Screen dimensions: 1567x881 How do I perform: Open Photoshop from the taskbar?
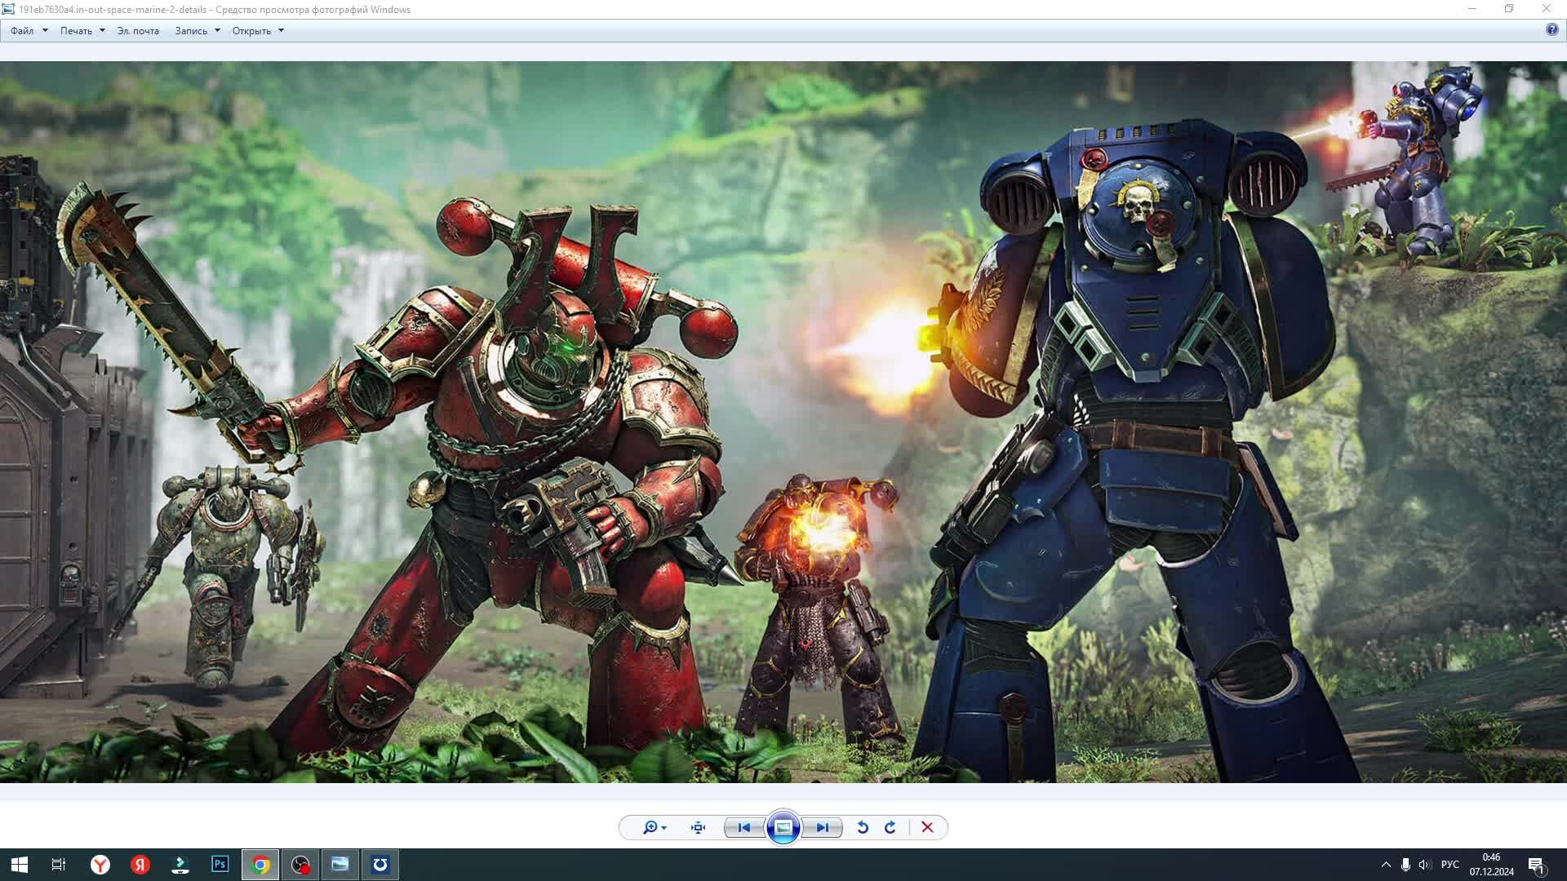coord(220,864)
